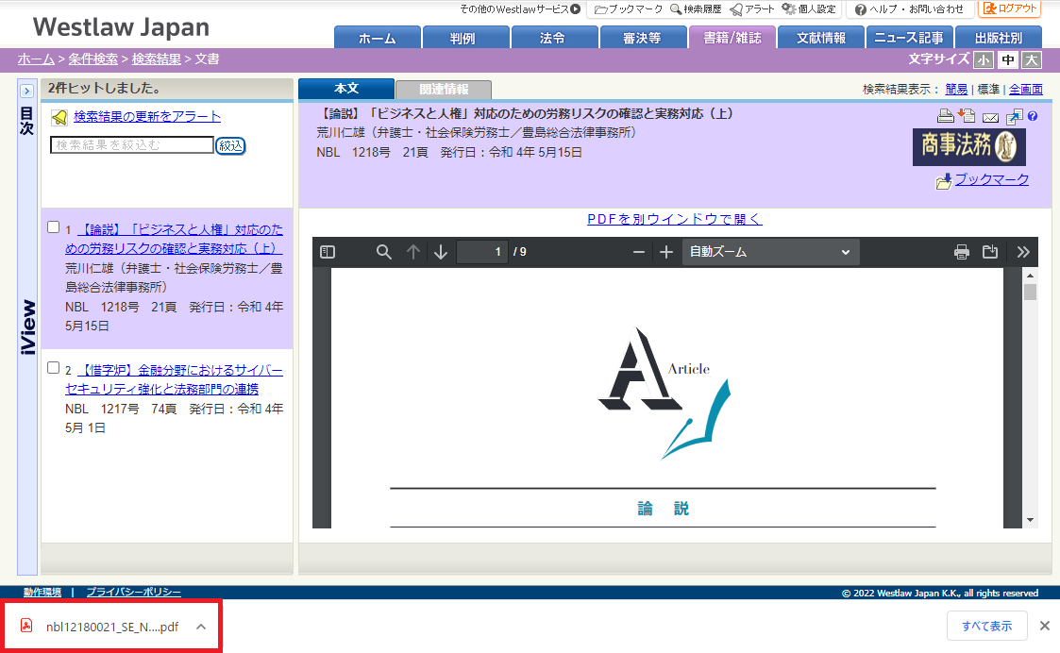Click the 商事法務 publisher logo

click(x=968, y=146)
